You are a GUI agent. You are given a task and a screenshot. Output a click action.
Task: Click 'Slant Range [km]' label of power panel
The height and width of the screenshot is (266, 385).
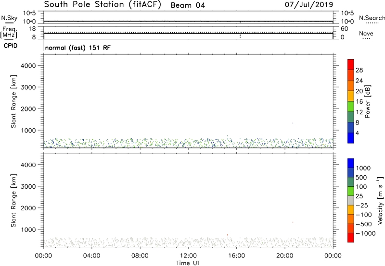click(x=13, y=101)
